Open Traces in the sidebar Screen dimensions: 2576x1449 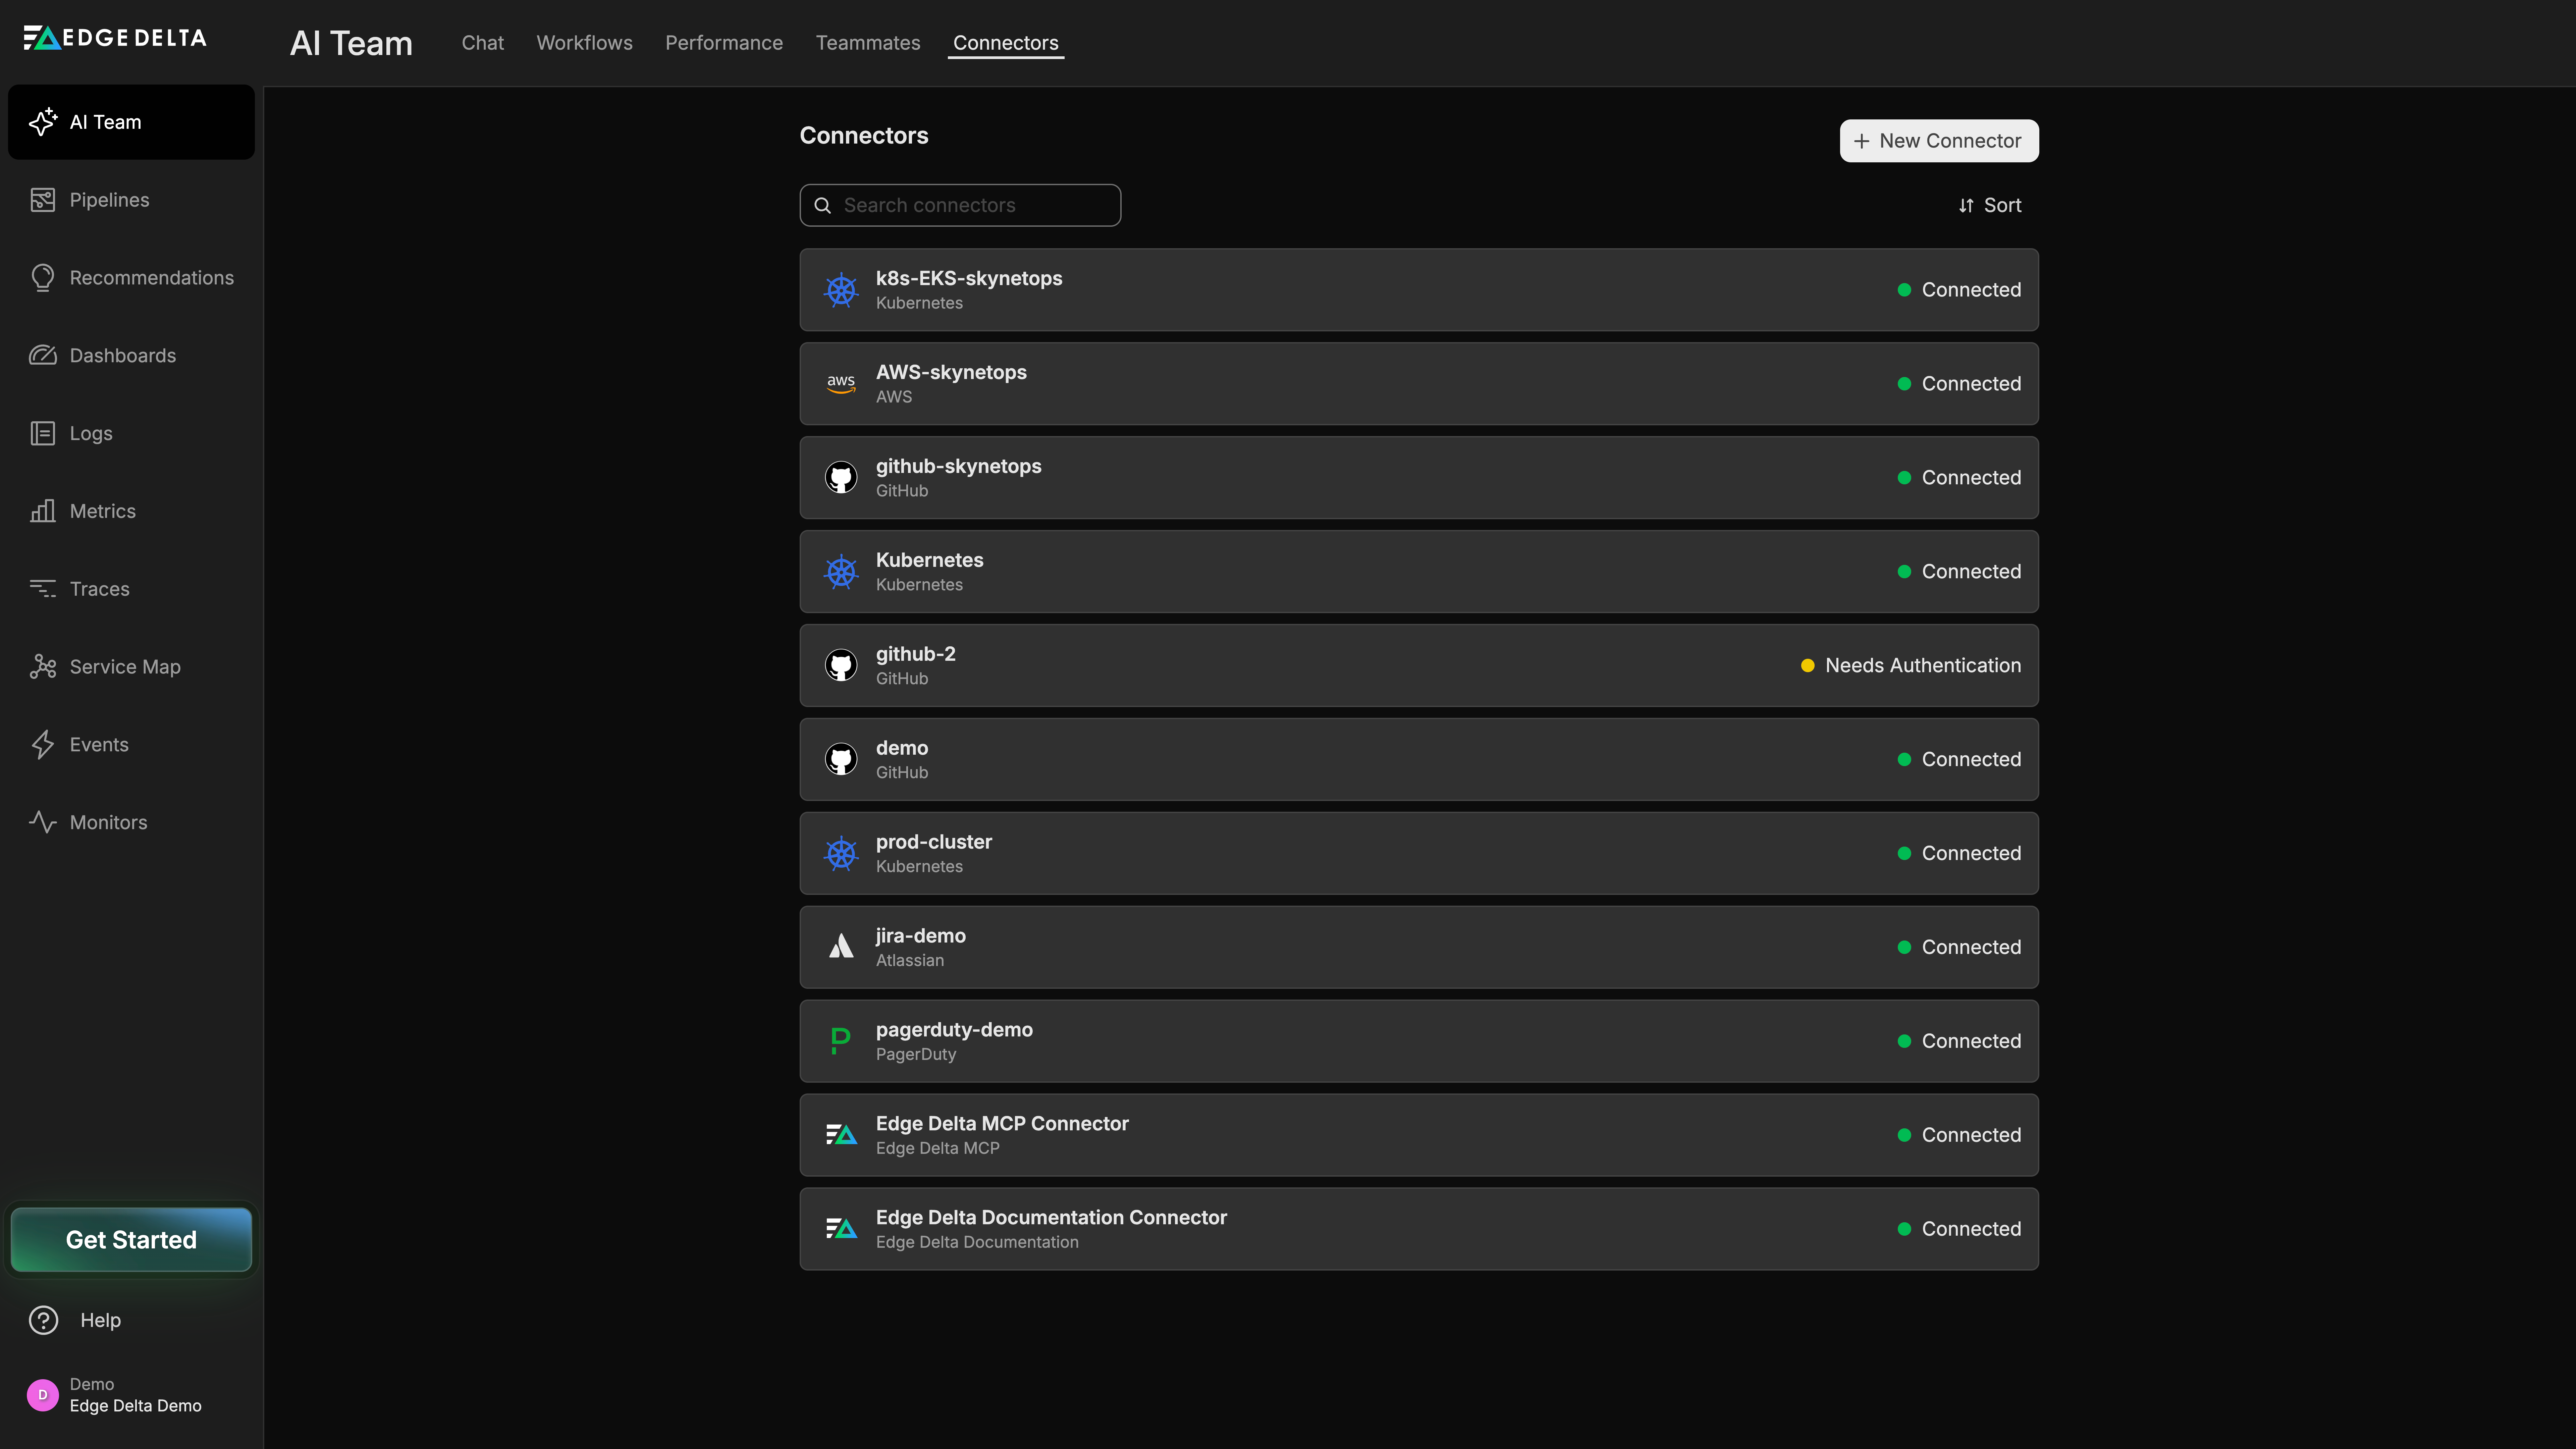(131, 589)
